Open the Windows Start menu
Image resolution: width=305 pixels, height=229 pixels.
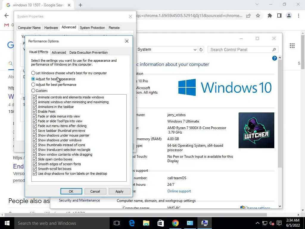(x=7, y=223)
